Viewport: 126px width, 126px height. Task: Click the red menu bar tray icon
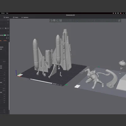coord(121,13)
